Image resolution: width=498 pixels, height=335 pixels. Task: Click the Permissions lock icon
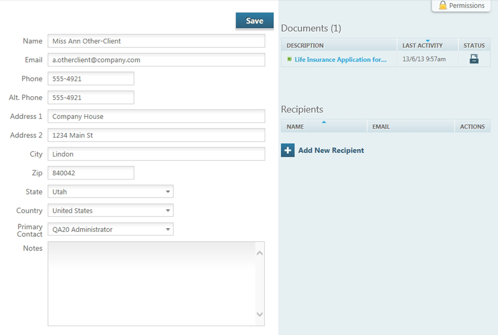[x=443, y=6]
